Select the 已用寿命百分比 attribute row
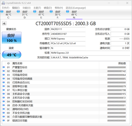Image resolution: width=132 pixels, height=126 pixels. pyautogui.click(x=64, y=82)
